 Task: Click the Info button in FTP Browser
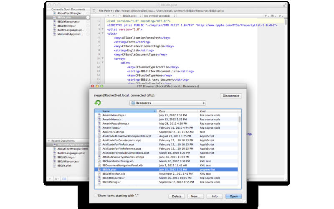point(215,196)
